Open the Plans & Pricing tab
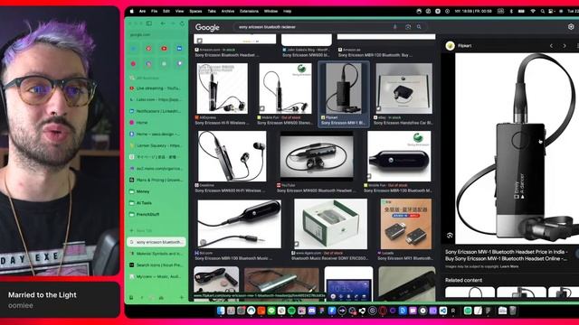This screenshot has height=325, width=579. pos(157,180)
